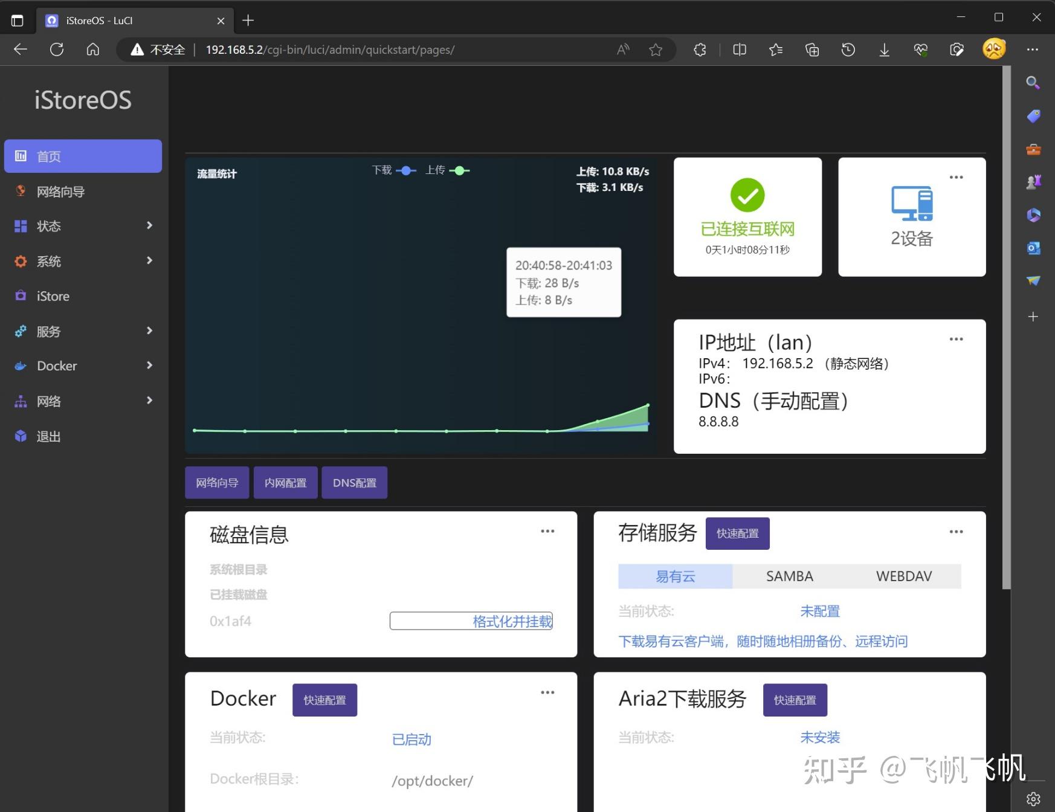Viewport: 1055px width, 812px height.
Task: Switch to the SAMBA tab
Action: click(789, 576)
